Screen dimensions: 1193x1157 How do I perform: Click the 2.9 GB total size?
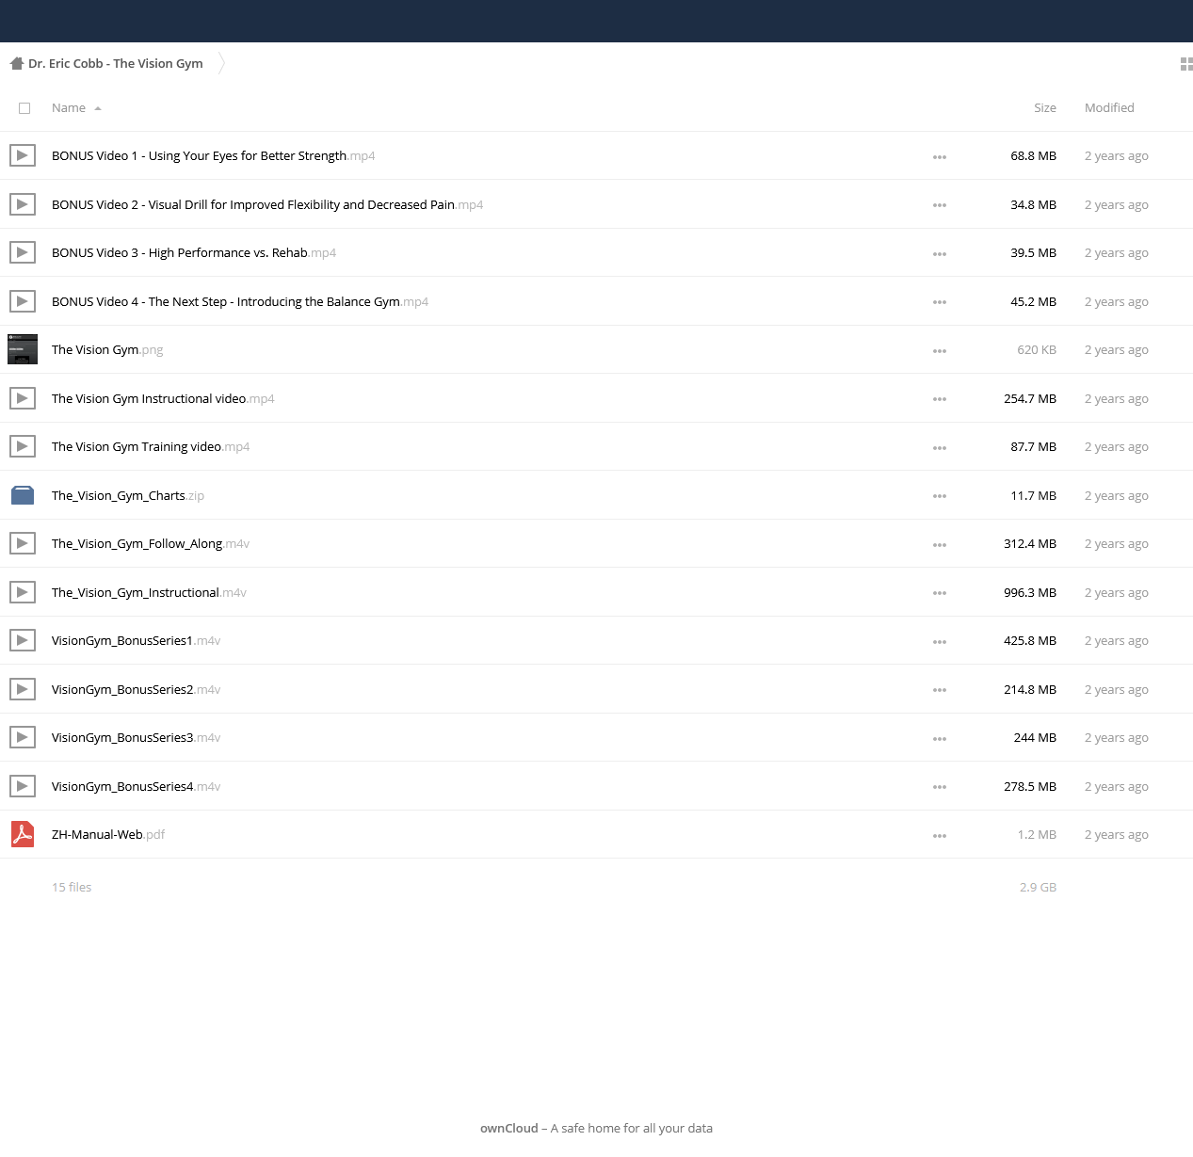click(x=1038, y=887)
